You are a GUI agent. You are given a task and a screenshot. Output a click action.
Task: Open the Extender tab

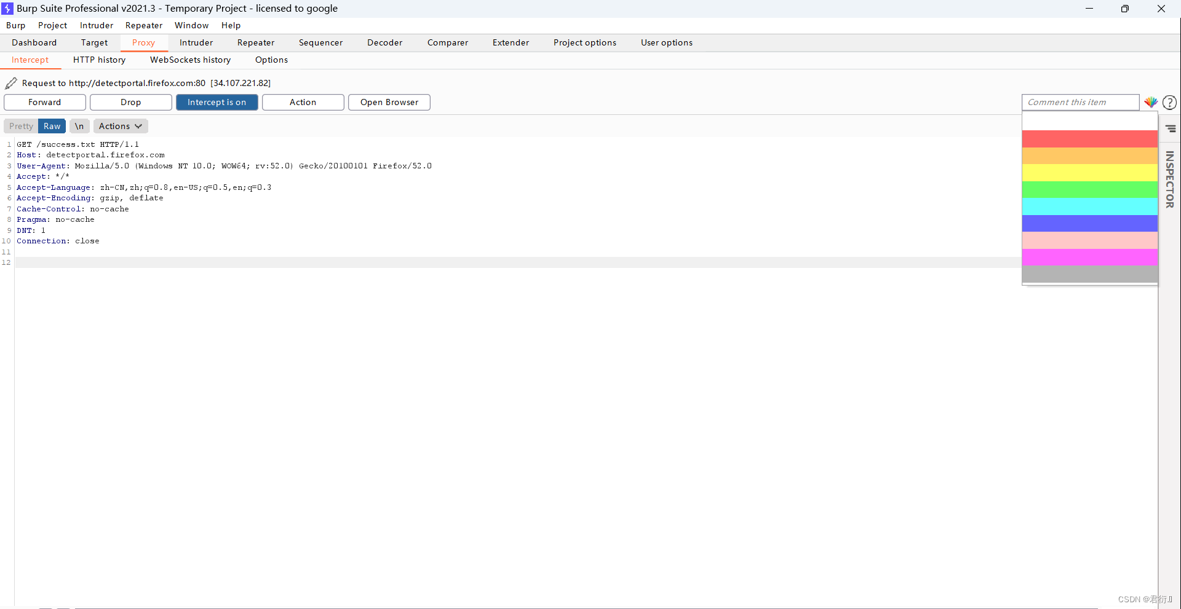(x=511, y=42)
